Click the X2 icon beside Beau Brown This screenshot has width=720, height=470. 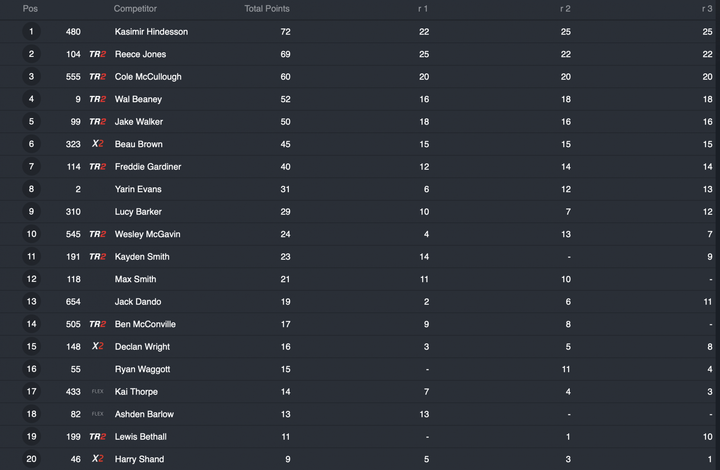(x=98, y=144)
